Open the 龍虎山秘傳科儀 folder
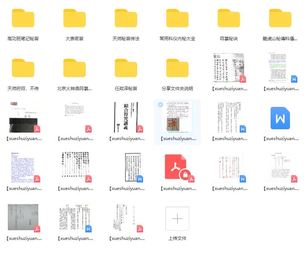This screenshot has height=260, width=306. pos(280,18)
